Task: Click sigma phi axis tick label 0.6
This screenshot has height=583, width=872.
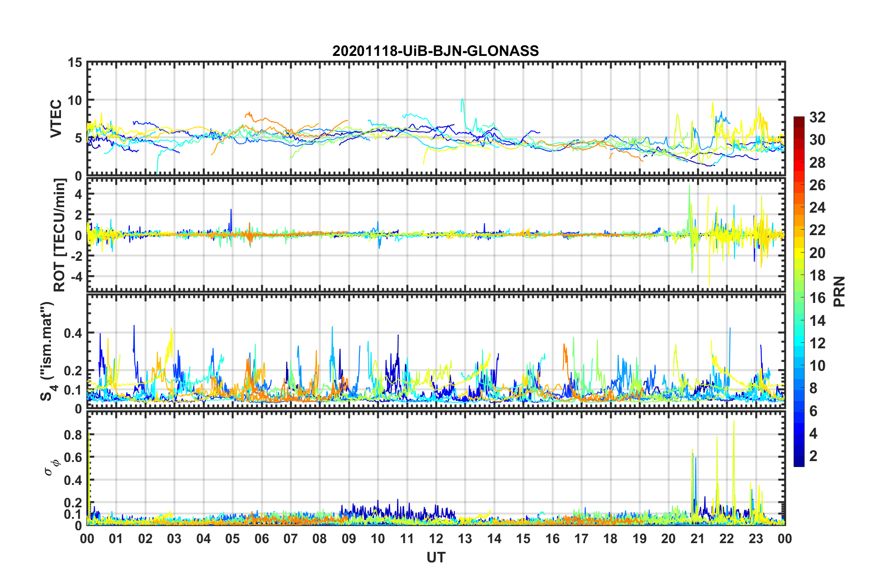Action: pyautogui.click(x=72, y=457)
